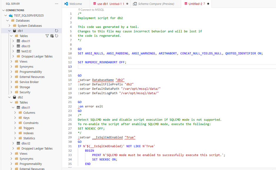Switch to the Welcome tab
The height and width of the screenshot is (170, 276).
(x=76, y=4)
